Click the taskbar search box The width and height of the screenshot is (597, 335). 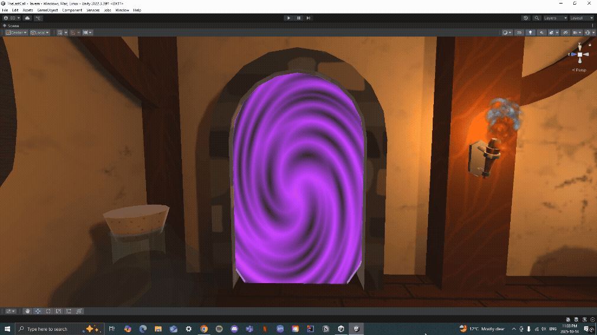click(x=59, y=329)
